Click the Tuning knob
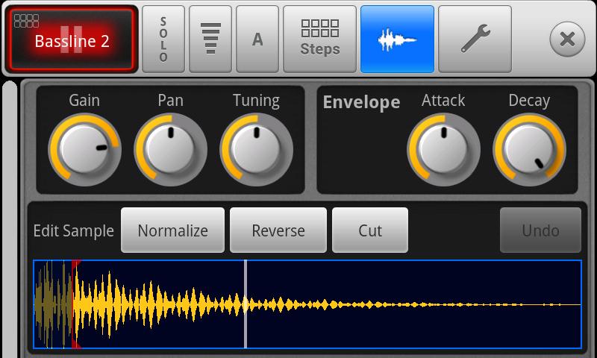 [x=256, y=149]
